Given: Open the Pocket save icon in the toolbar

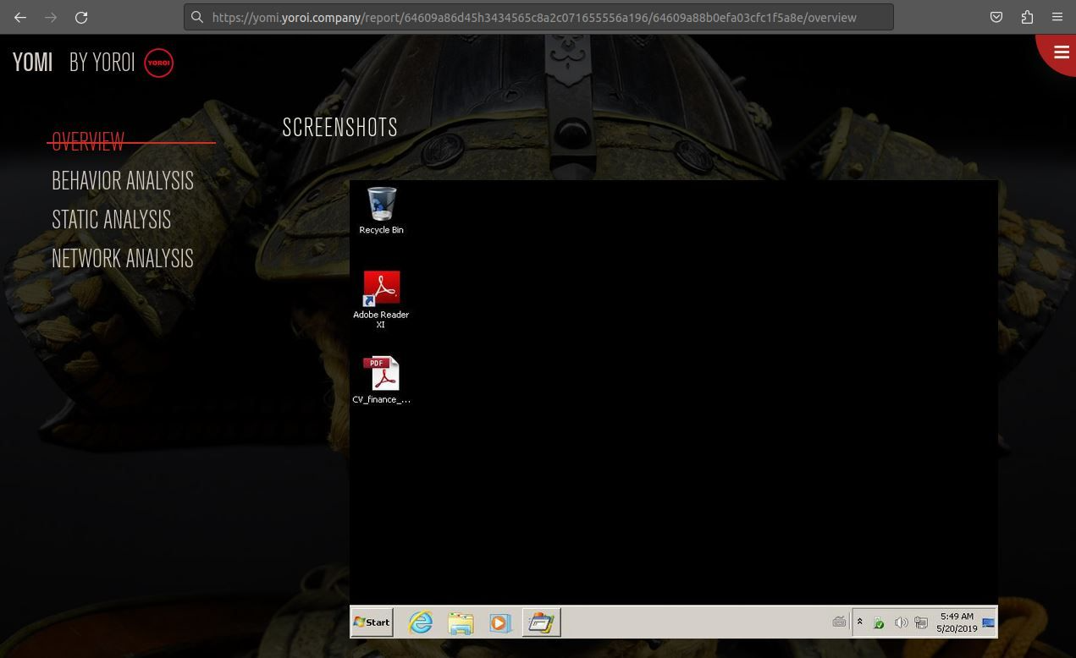Looking at the screenshot, I should (996, 17).
